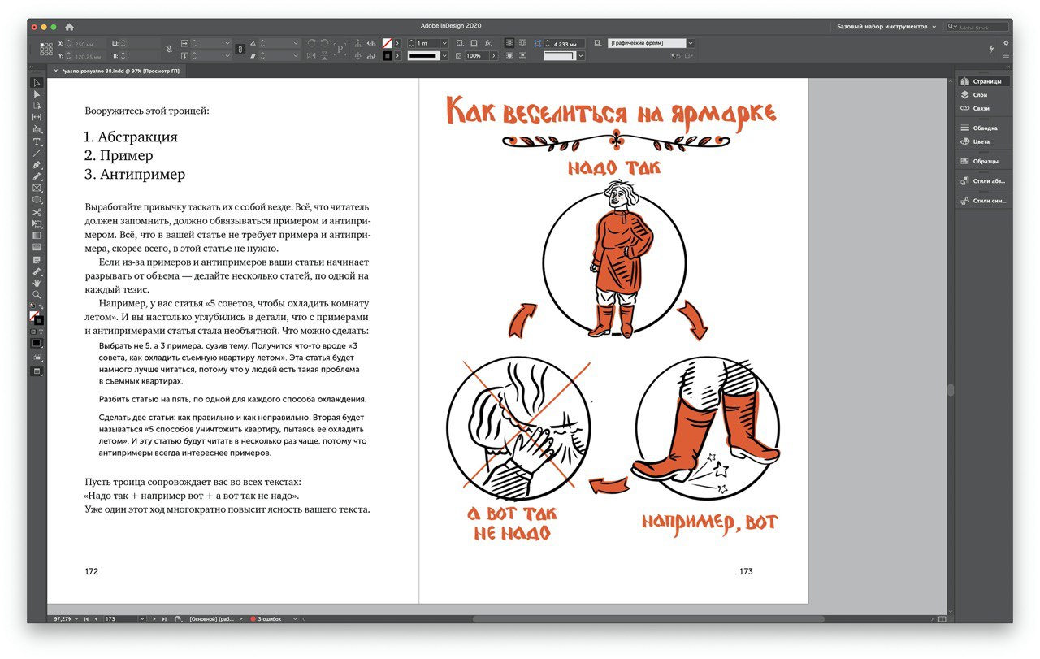Open the Стили сим... character styles panel

983,200
